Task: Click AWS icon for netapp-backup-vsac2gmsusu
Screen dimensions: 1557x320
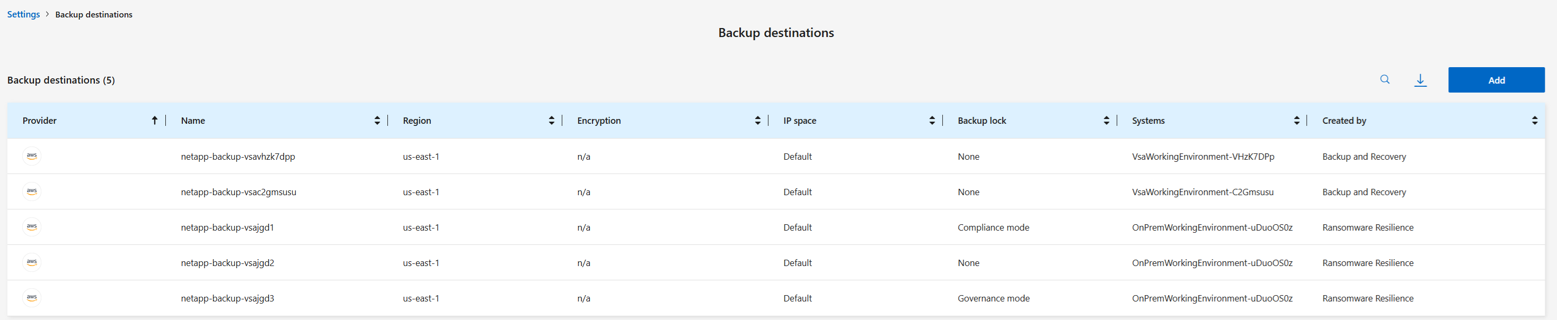Action: tap(32, 191)
